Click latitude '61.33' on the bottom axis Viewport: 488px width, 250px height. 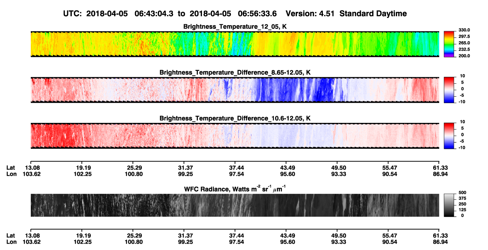point(440,235)
